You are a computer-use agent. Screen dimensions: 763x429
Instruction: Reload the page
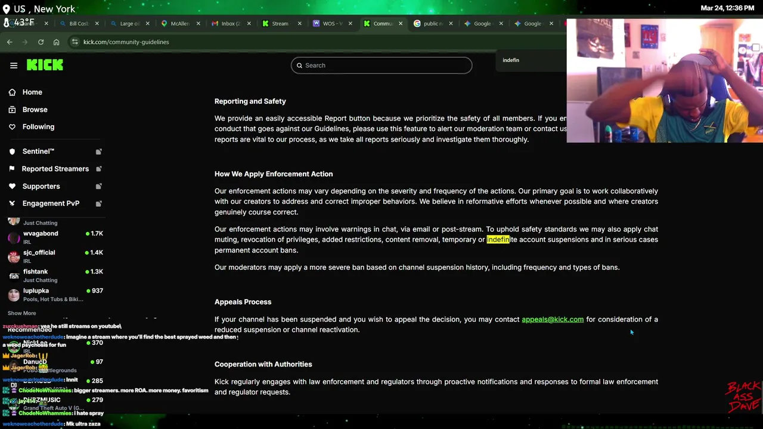(x=41, y=42)
